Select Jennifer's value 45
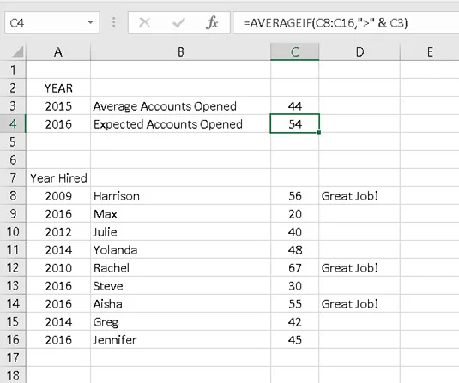The width and height of the screenshot is (459, 383). [x=295, y=339]
